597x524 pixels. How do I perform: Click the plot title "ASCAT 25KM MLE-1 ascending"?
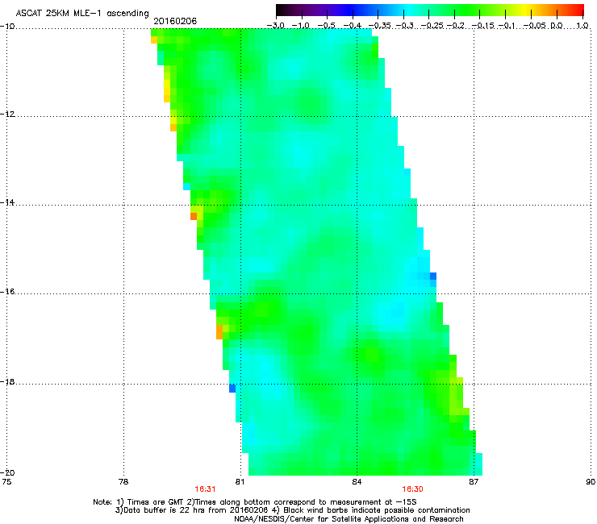[x=82, y=14]
